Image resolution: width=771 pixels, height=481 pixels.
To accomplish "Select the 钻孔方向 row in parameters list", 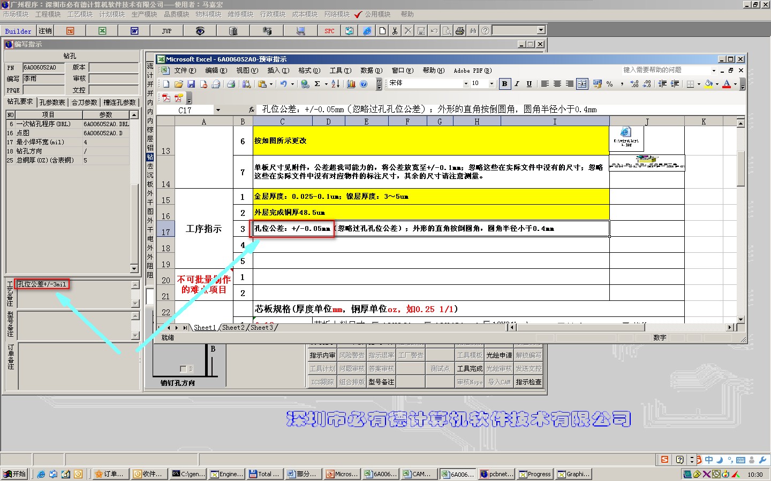I will [x=68, y=151].
